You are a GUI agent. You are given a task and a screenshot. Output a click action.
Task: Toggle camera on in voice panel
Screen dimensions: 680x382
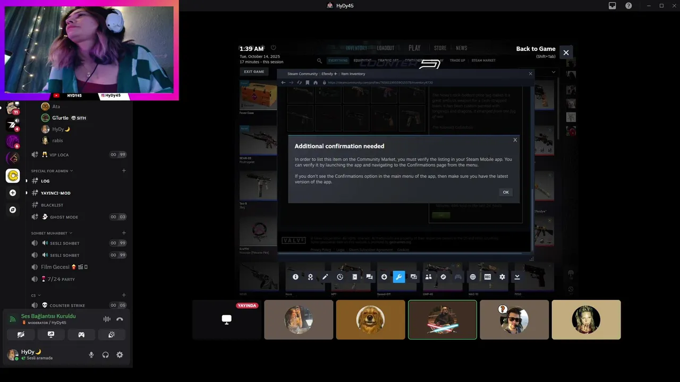(21, 335)
